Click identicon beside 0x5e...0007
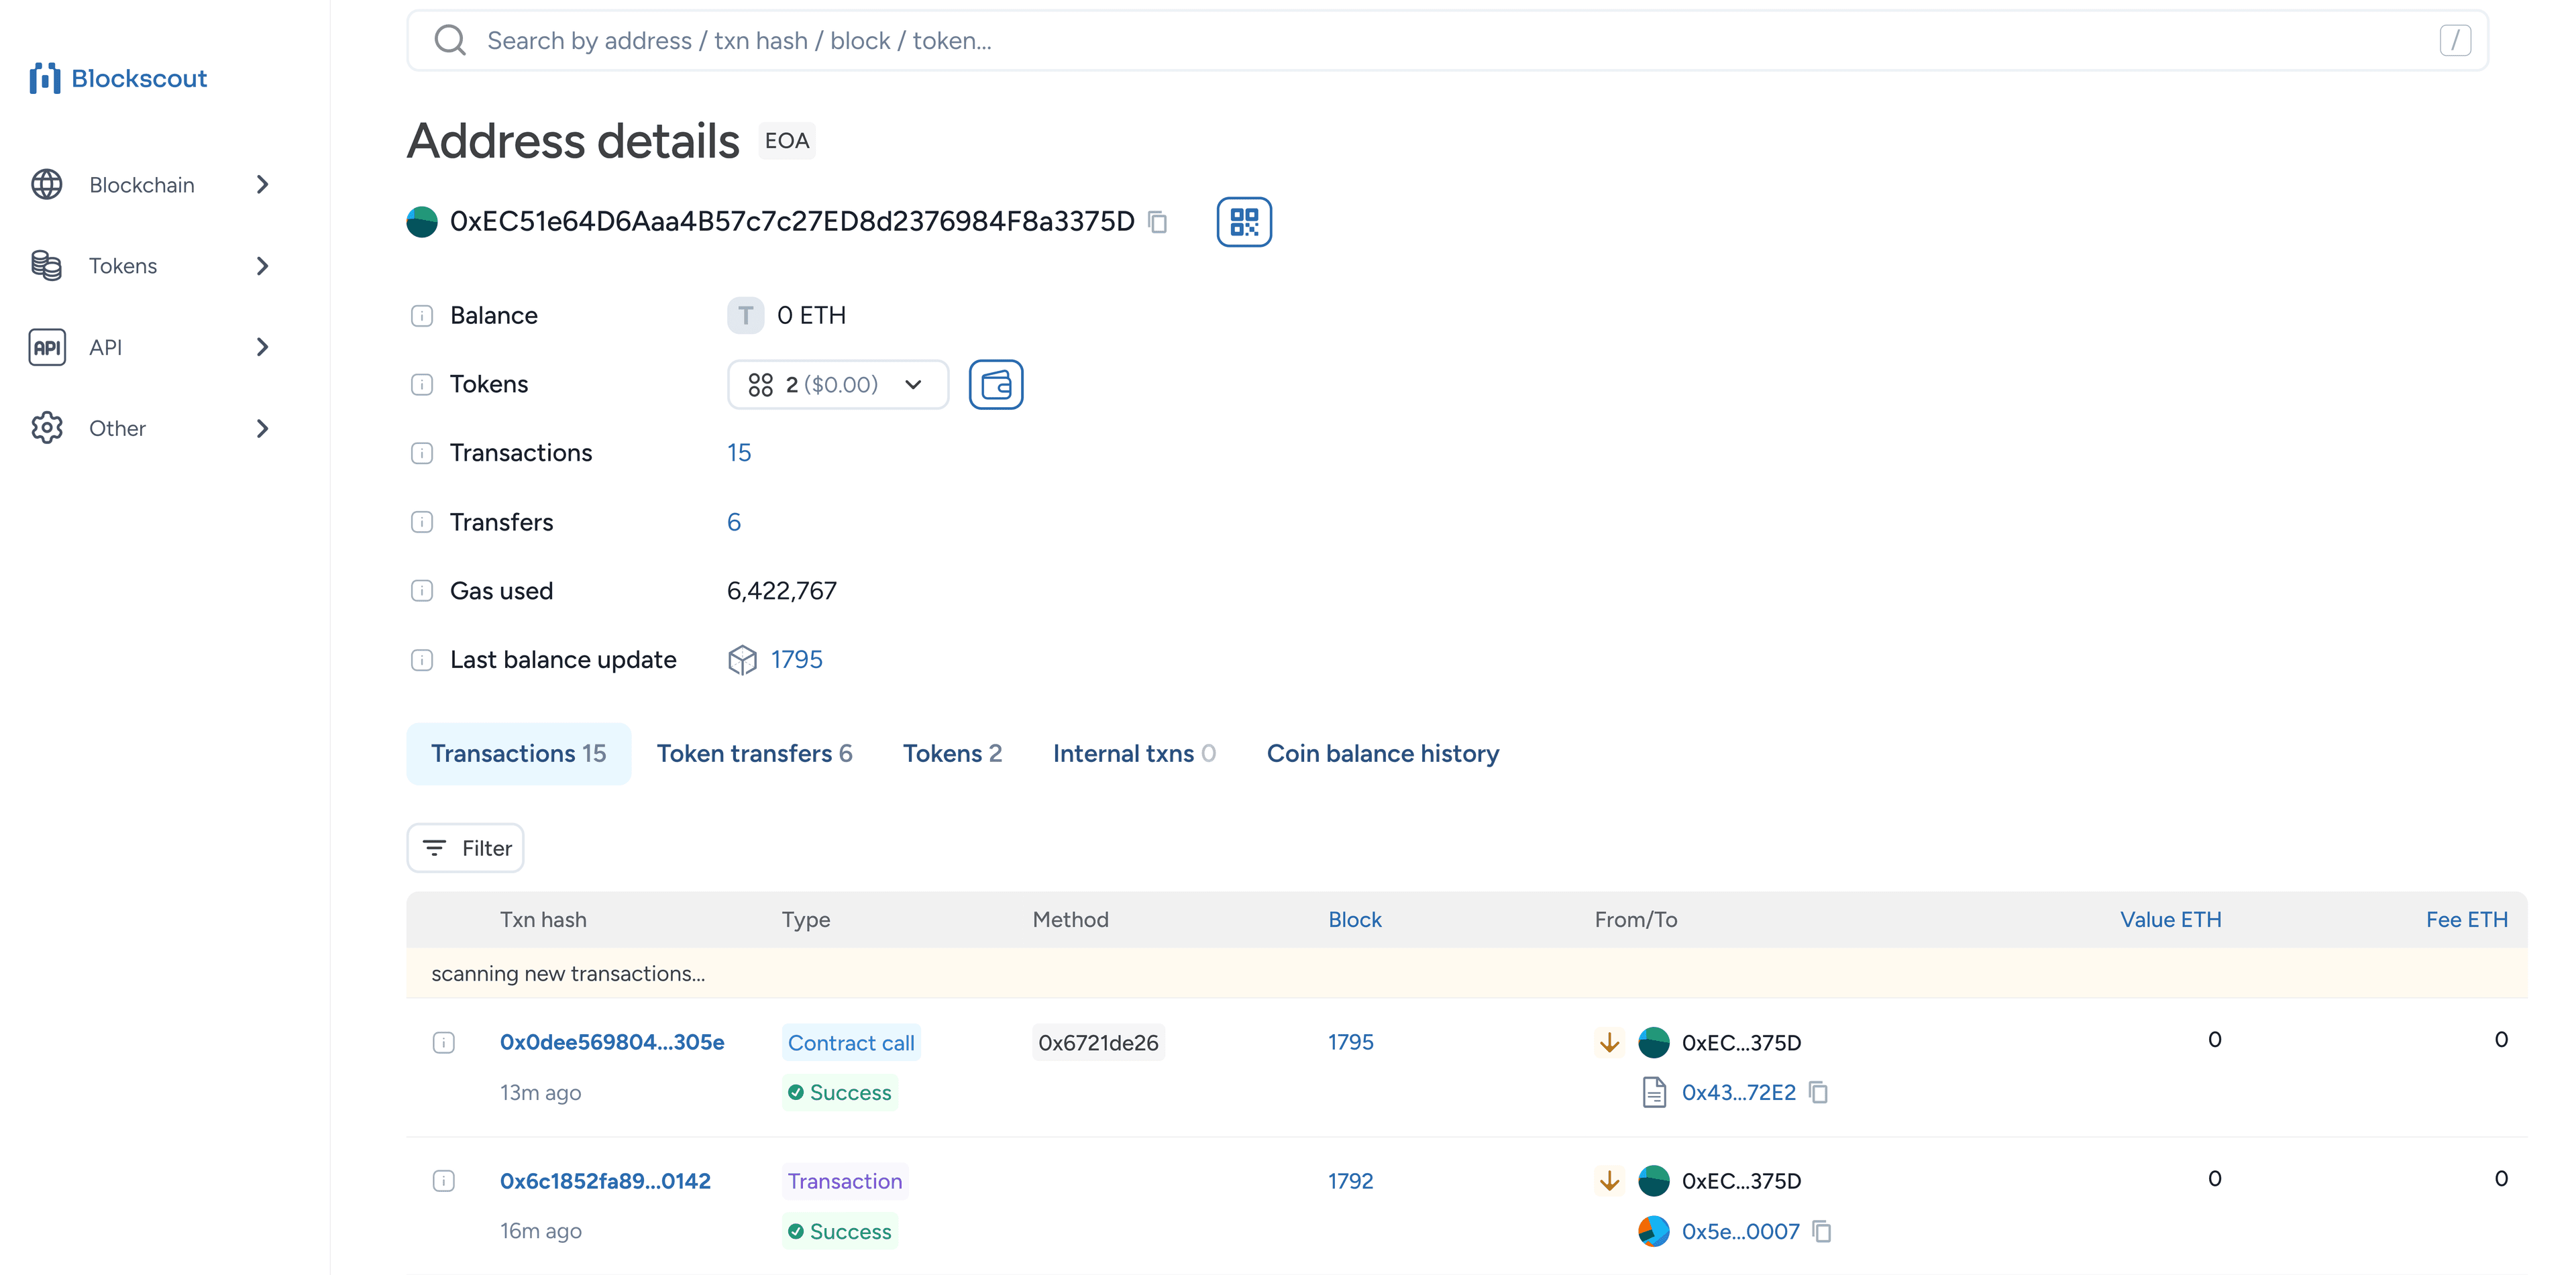This screenshot has height=1275, width=2576. (x=1654, y=1231)
